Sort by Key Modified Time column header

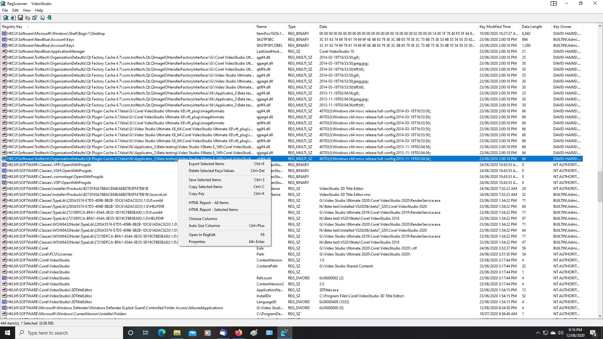499,27
